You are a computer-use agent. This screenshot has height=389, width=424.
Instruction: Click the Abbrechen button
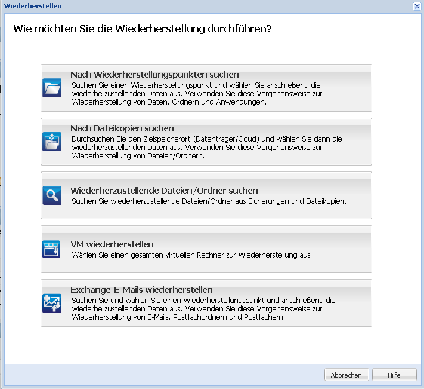point(346,375)
